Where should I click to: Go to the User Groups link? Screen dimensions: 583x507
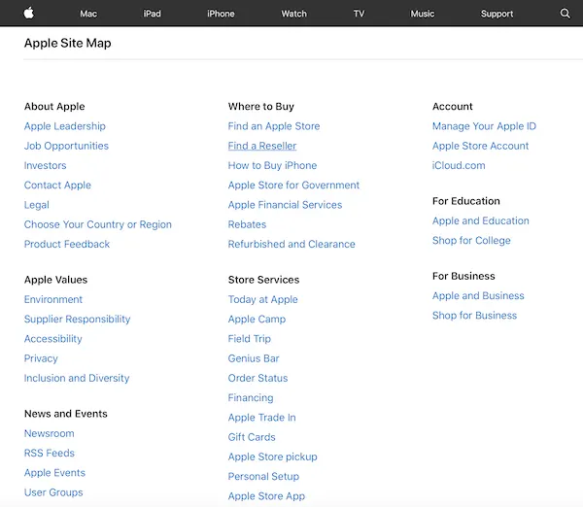click(53, 492)
